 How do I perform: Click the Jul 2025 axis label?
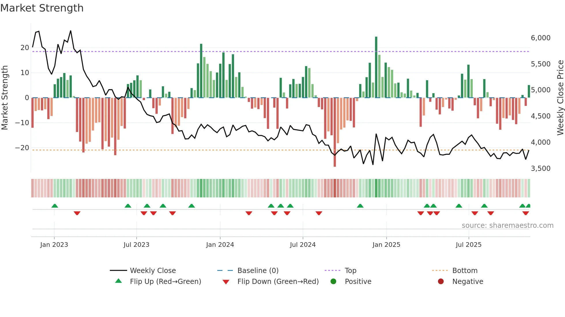[468, 245]
